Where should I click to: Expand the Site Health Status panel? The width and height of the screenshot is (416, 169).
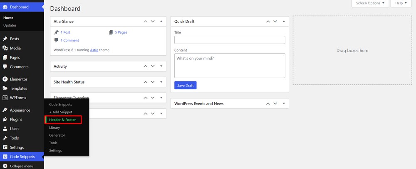coord(161,82)
